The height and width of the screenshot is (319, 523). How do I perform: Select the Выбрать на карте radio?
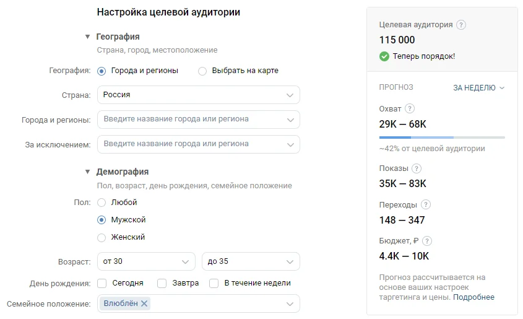coord(202,71)
